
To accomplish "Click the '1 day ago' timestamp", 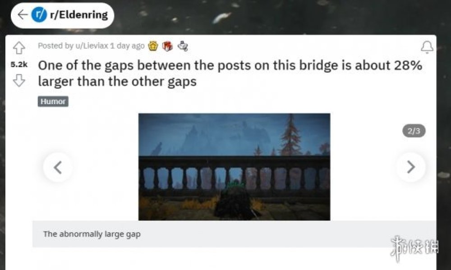I will click(127, 46).
